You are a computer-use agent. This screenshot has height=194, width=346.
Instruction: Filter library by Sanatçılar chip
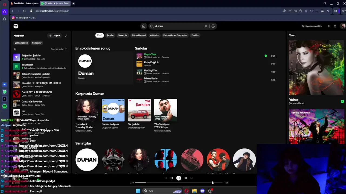(37, 43)
